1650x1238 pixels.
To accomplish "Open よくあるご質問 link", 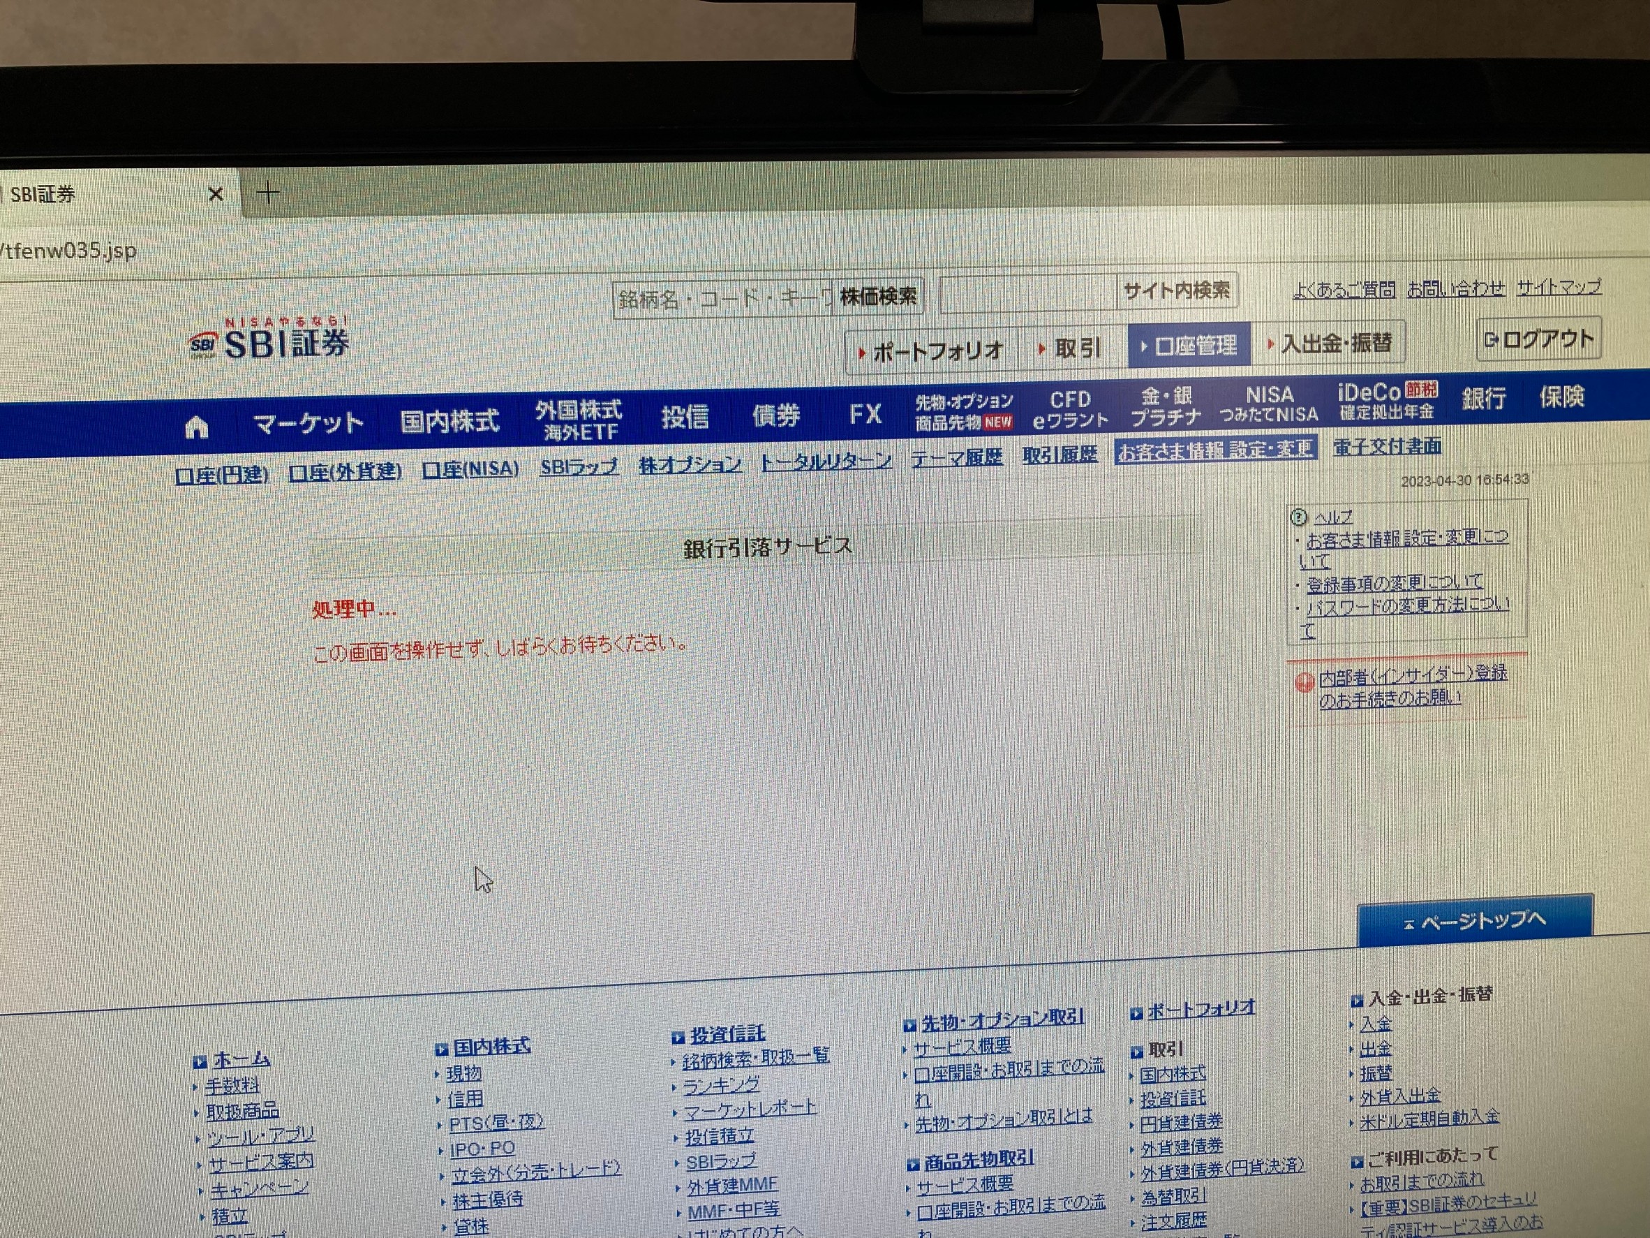I will point(1344,290).
